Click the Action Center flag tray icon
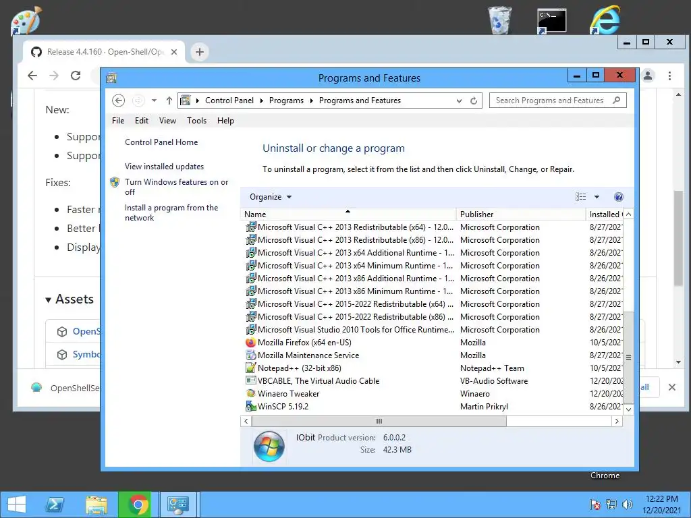This screenshot has height=518, width=691. 595,505
